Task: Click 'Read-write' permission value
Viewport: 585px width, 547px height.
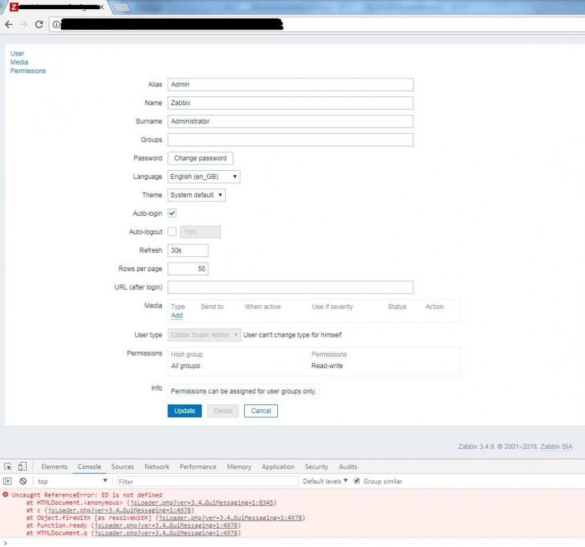Action: coord(327,366)
